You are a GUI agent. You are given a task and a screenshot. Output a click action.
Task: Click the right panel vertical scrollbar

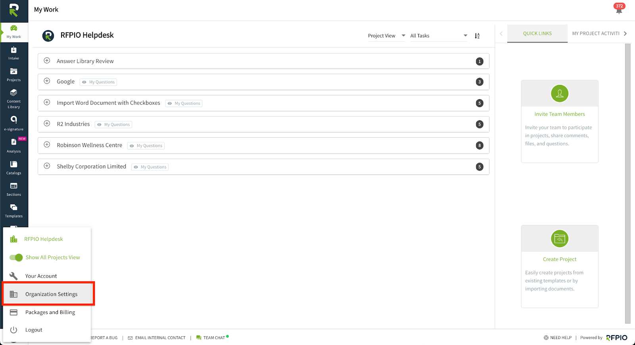pyautogui.click(x=628, y=184)
